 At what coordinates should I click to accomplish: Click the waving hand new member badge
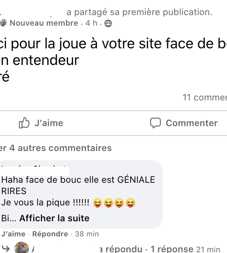tap(4, 23)
